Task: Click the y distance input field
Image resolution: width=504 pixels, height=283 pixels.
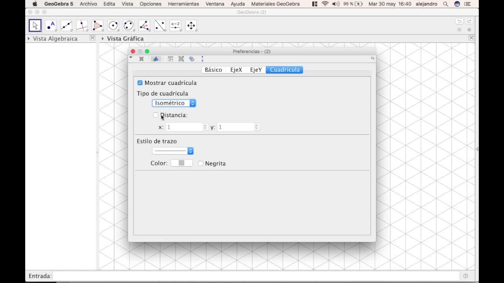Action: (235, 127)
